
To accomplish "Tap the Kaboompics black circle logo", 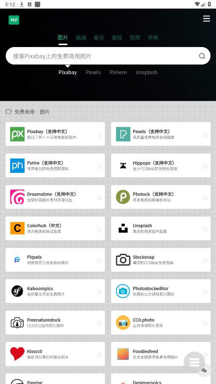I will pos(17,291).
